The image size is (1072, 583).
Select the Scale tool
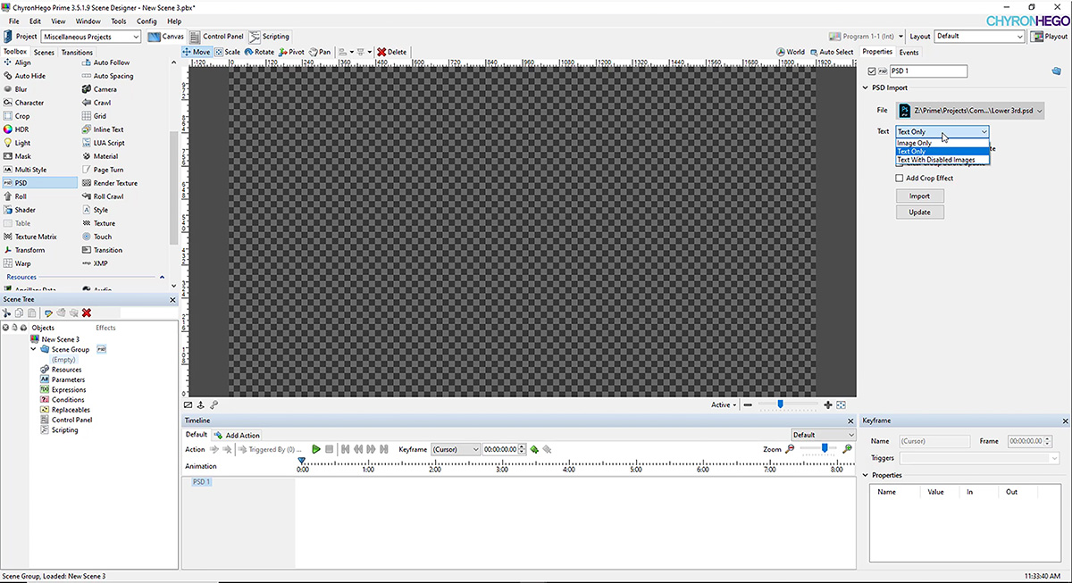coord(228,52)
